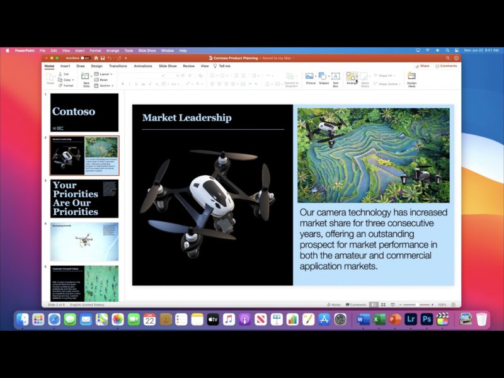Open the Arrange menu in menu bar
This screenshot has width=504, height=378.
(113, 50)
